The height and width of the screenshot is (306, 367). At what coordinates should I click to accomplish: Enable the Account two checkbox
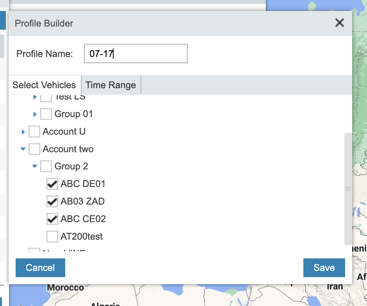pyautogui.click(x=34, y=149)
